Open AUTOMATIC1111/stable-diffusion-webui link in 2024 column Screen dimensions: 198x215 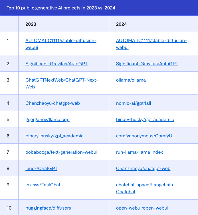(151, 41)
